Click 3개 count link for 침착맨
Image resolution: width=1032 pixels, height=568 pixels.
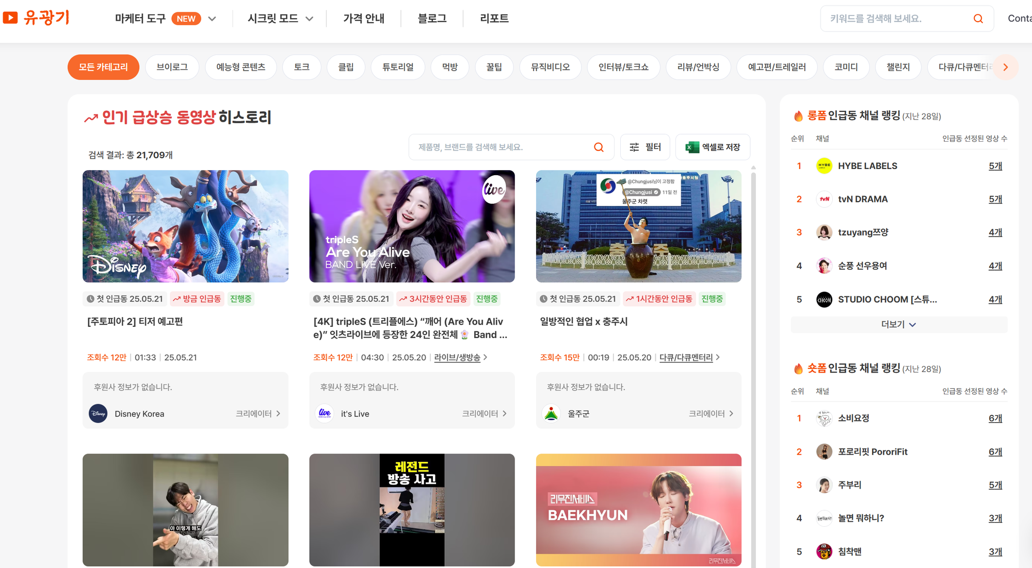(995, 552)
